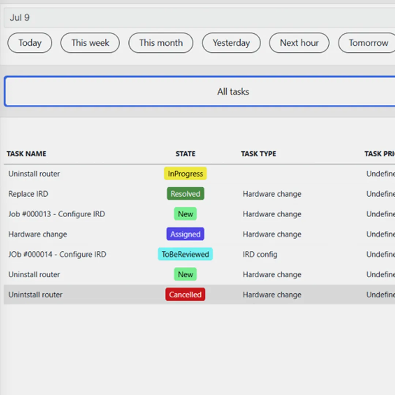Open the All tasks tab
The image size is (395, 395).
tap(200, 91)
